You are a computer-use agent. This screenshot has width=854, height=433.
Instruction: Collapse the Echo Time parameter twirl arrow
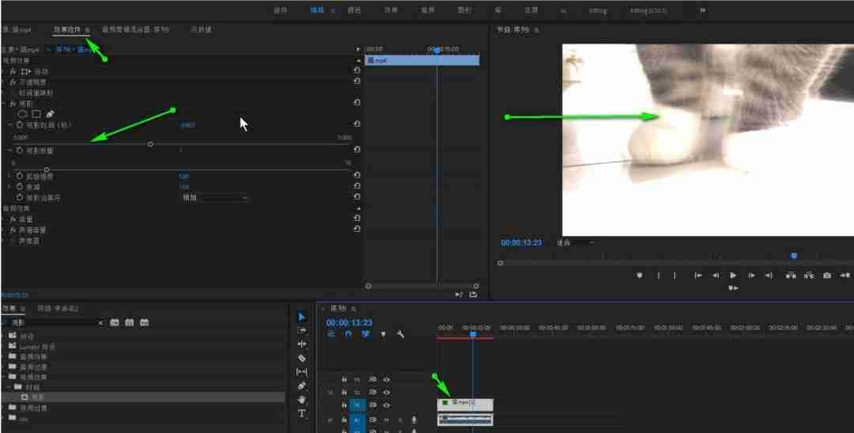10,125
